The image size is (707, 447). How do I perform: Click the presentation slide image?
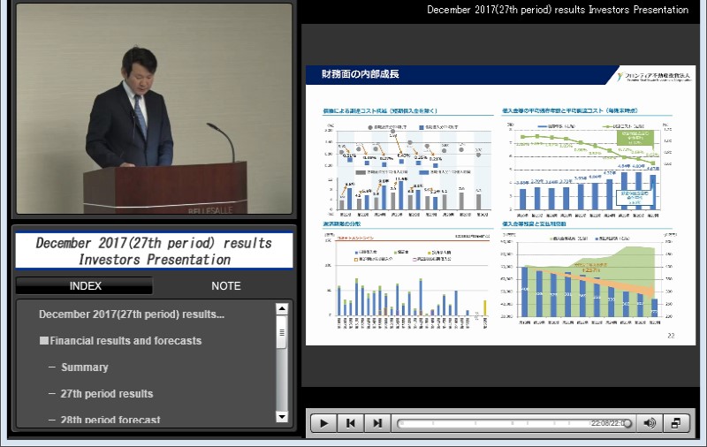[x=500, y=206]
